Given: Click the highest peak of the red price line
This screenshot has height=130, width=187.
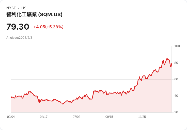Looking at the screenshot, I should [167, 59].
